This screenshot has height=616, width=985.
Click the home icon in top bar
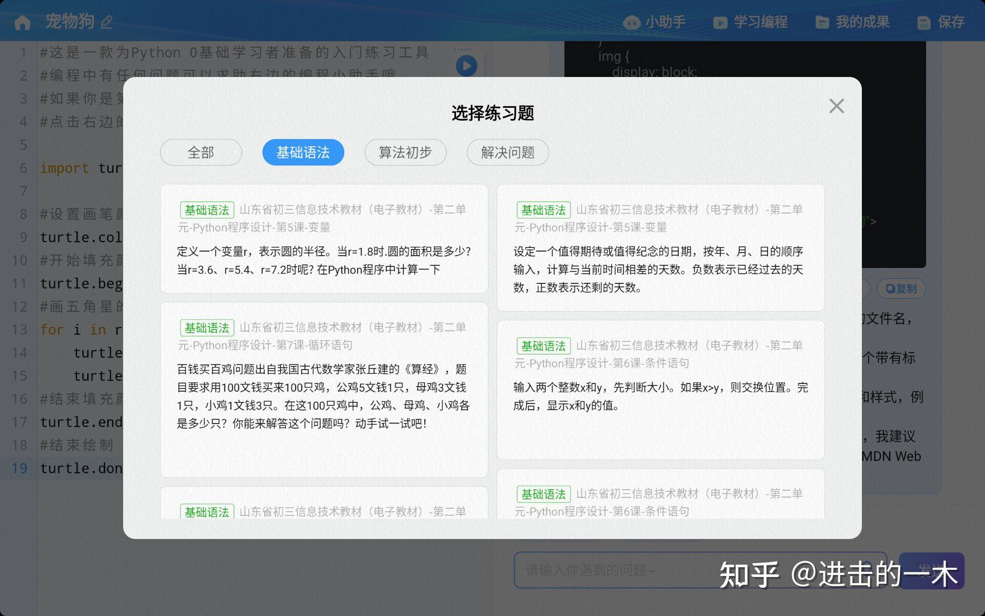point(23,22)
